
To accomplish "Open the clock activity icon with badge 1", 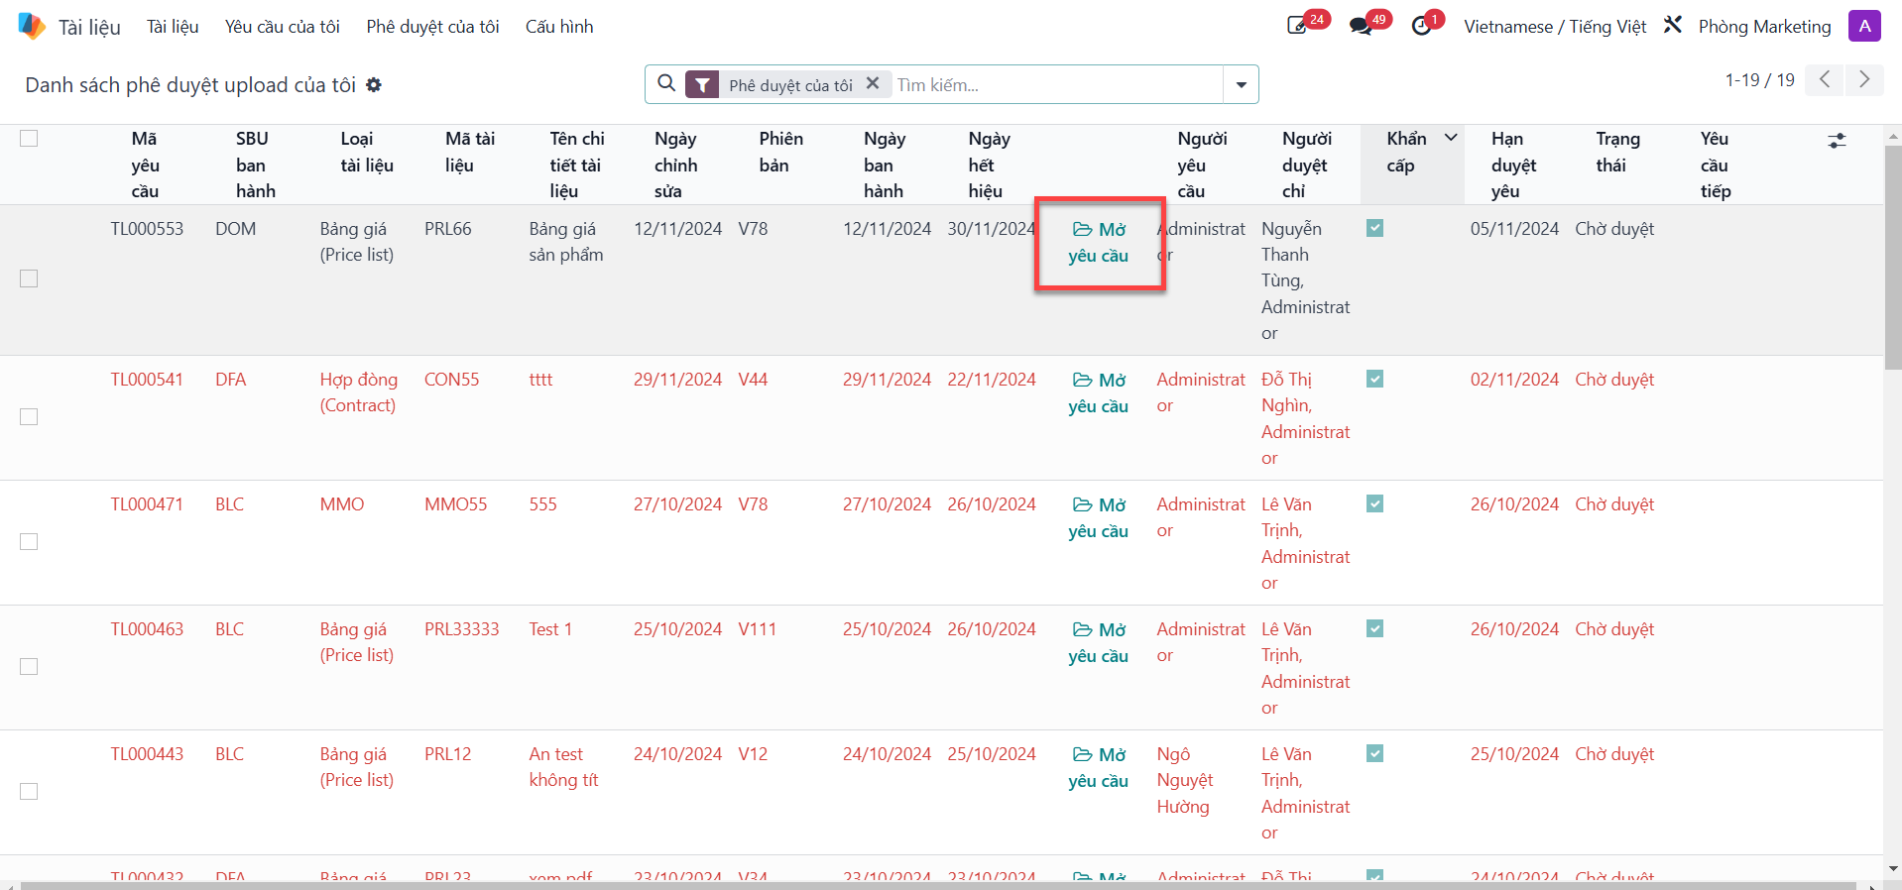I will (x=1422, y=26).
